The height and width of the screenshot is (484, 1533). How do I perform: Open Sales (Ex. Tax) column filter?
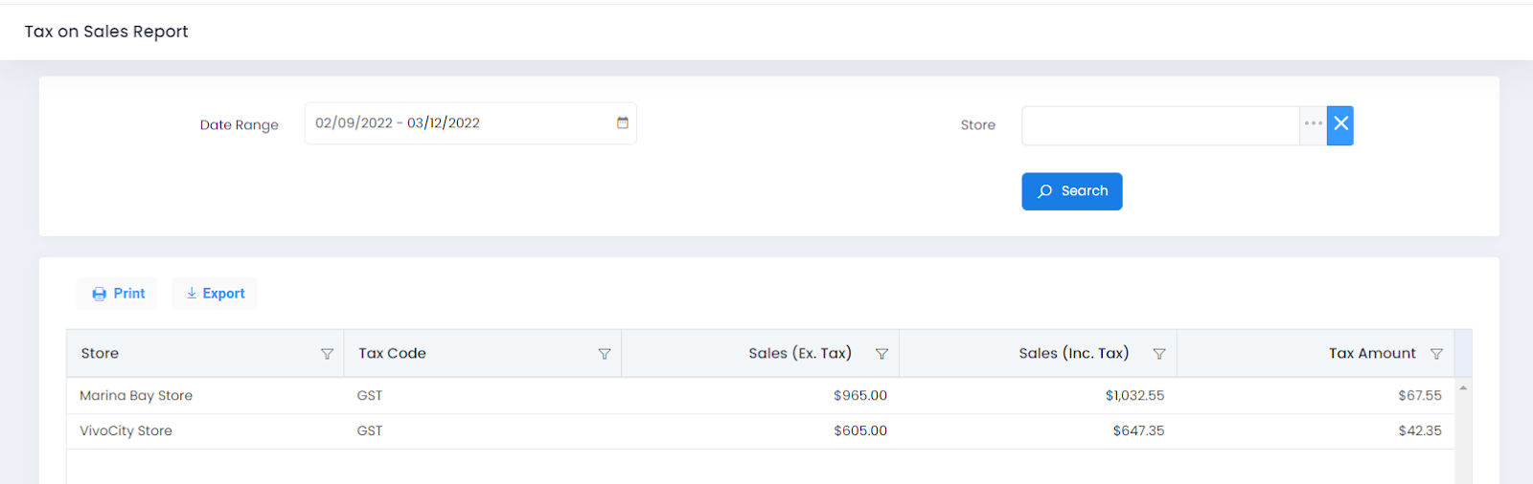coord(881,354)
